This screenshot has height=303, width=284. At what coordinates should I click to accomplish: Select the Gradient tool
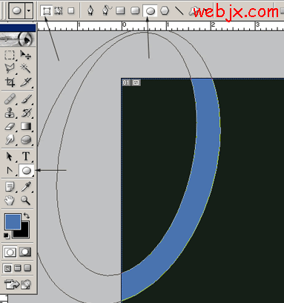tap(26, 126)
